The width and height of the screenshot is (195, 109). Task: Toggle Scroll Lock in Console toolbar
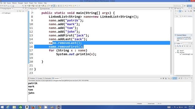coord(171,78)
